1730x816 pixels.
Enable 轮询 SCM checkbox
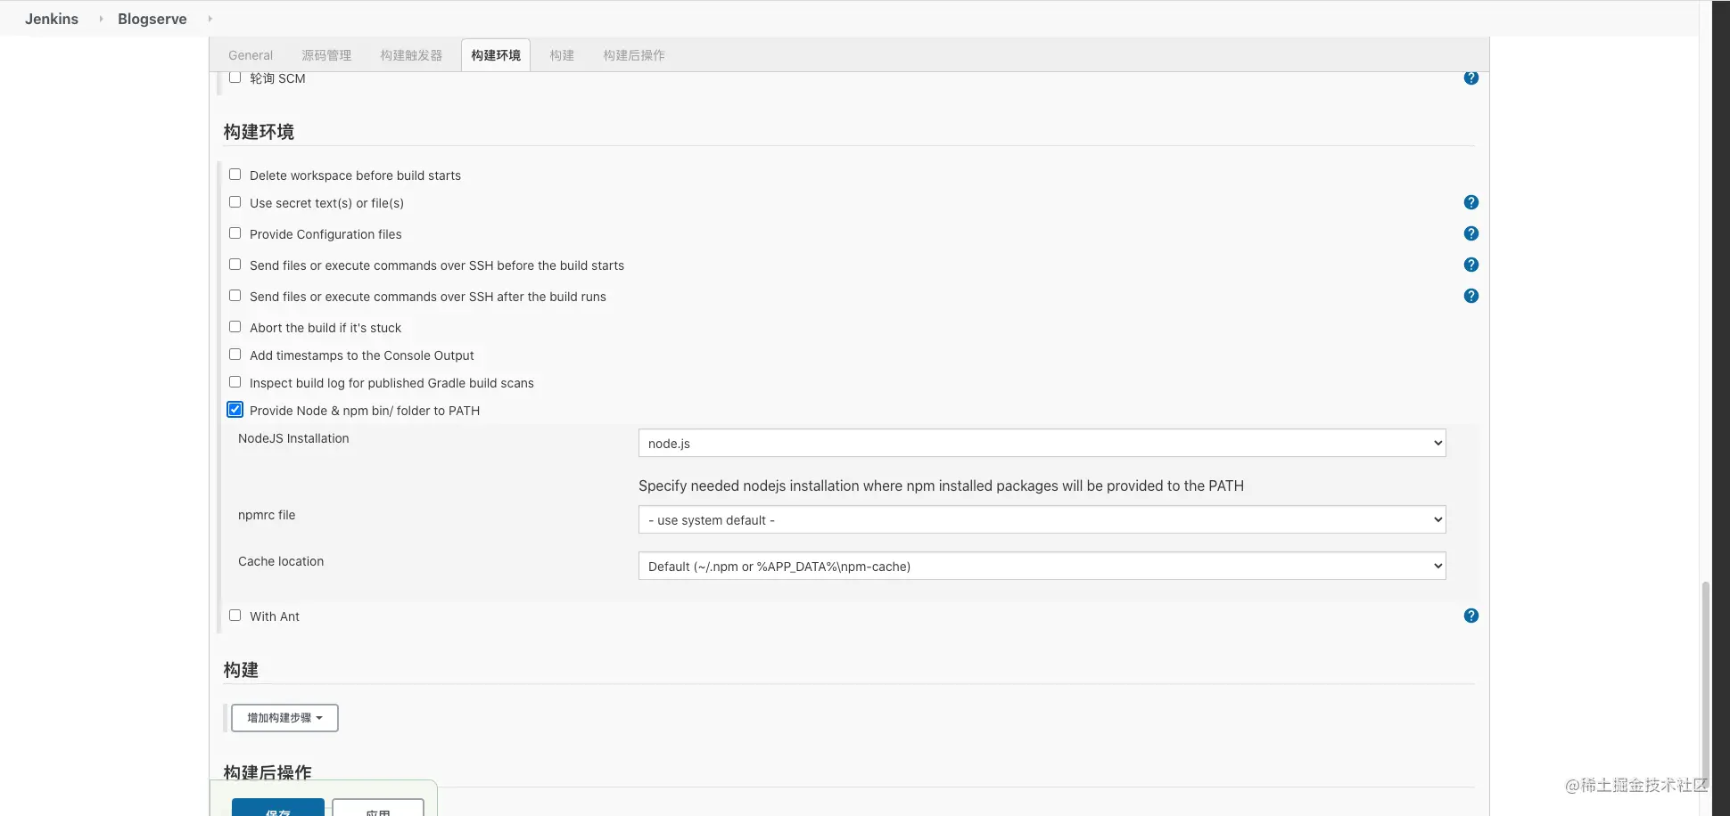coord(235,78)
